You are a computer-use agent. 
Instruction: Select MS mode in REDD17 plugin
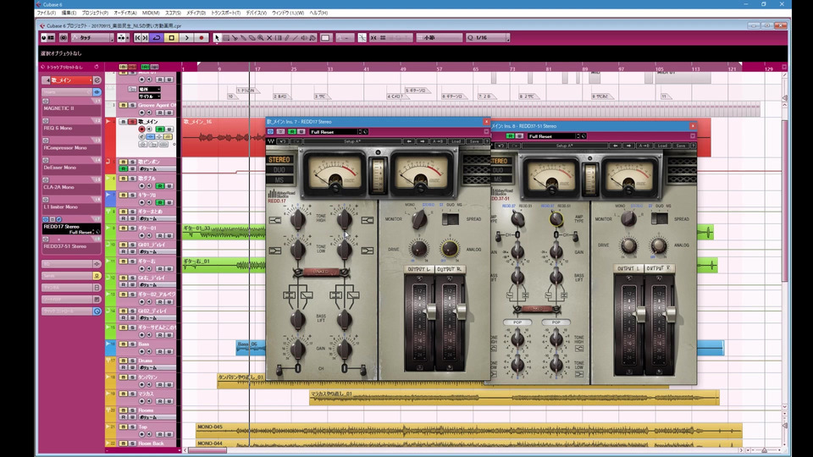click(279, 179)
